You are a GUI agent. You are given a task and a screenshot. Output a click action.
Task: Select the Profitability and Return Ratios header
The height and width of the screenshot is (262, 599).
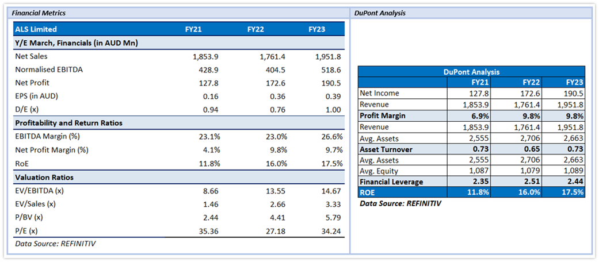(x=68, y=123)
